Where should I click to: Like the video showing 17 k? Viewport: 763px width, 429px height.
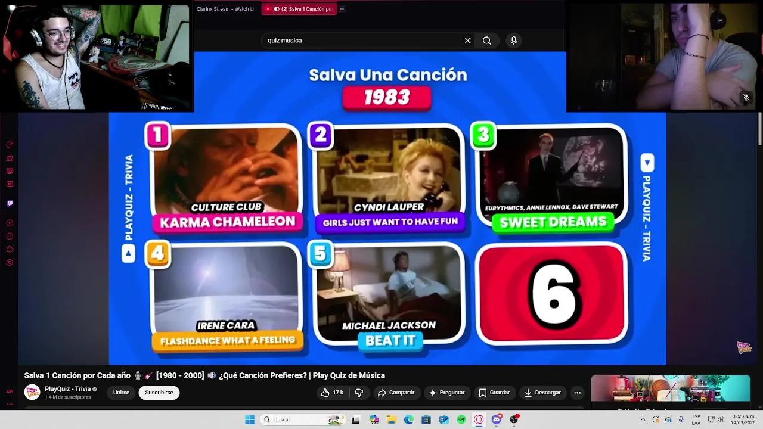332,393
